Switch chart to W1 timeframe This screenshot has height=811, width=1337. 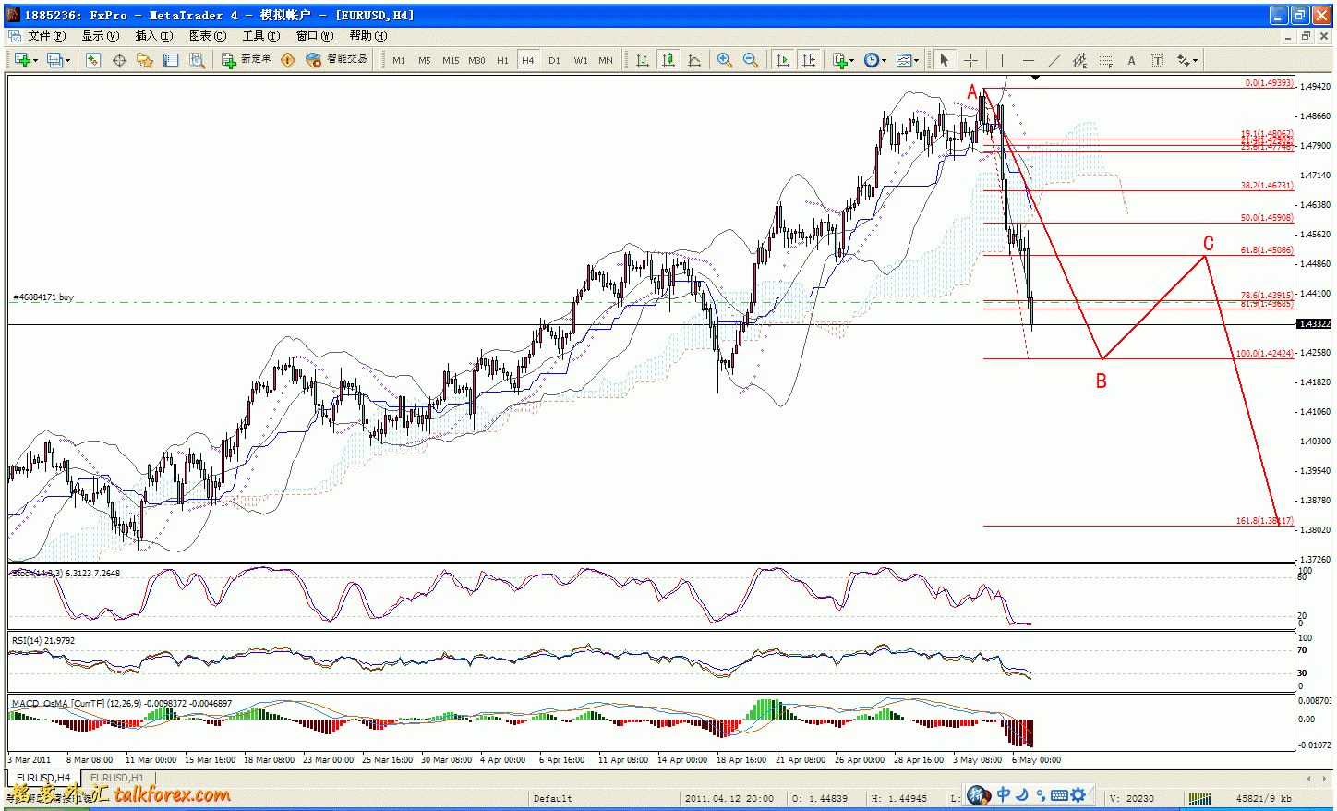coord(581,61)
